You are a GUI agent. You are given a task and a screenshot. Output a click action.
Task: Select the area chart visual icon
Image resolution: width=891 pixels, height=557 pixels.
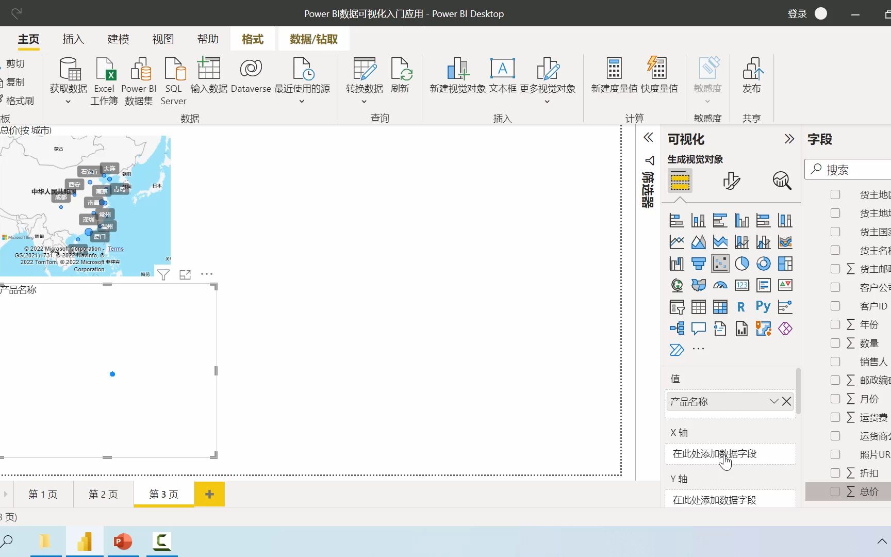pos(698,242)
